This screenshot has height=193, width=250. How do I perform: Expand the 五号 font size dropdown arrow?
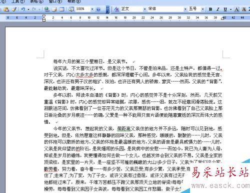(x=202, y=9)
